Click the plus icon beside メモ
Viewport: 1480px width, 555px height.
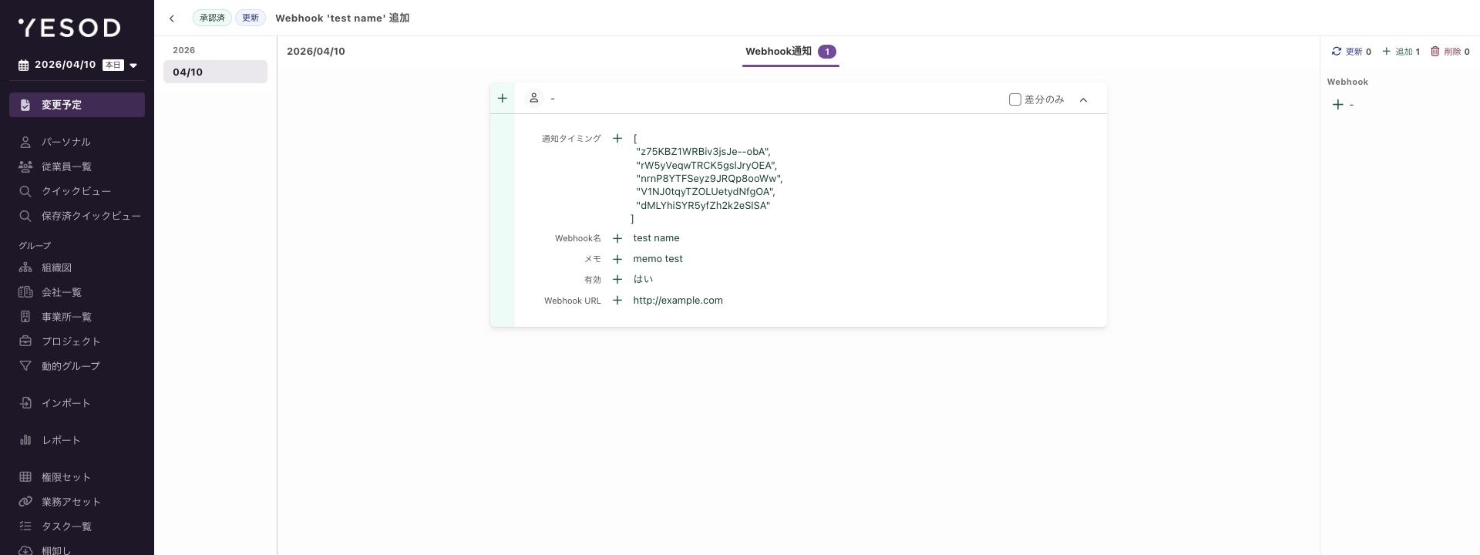(x=617, y=259)
